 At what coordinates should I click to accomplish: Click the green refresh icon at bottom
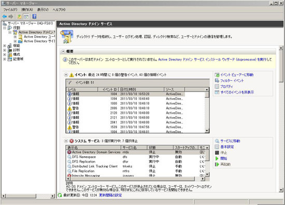60,195
